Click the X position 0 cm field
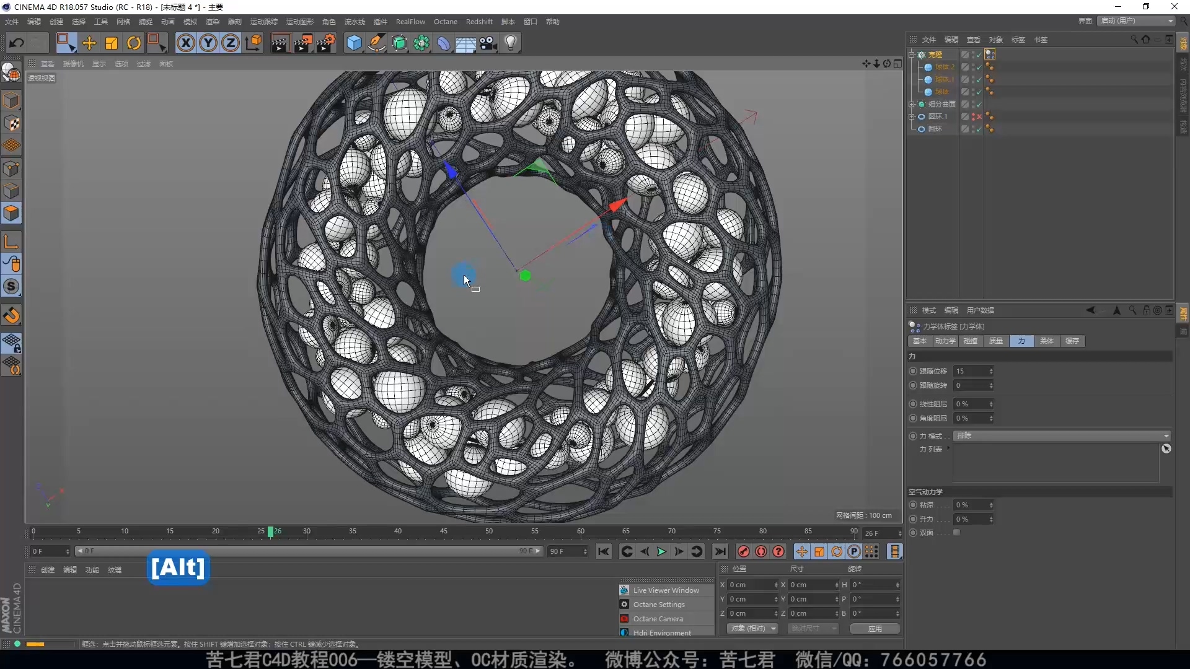Viewport: 1190px width, 669px height. point(752,585)
